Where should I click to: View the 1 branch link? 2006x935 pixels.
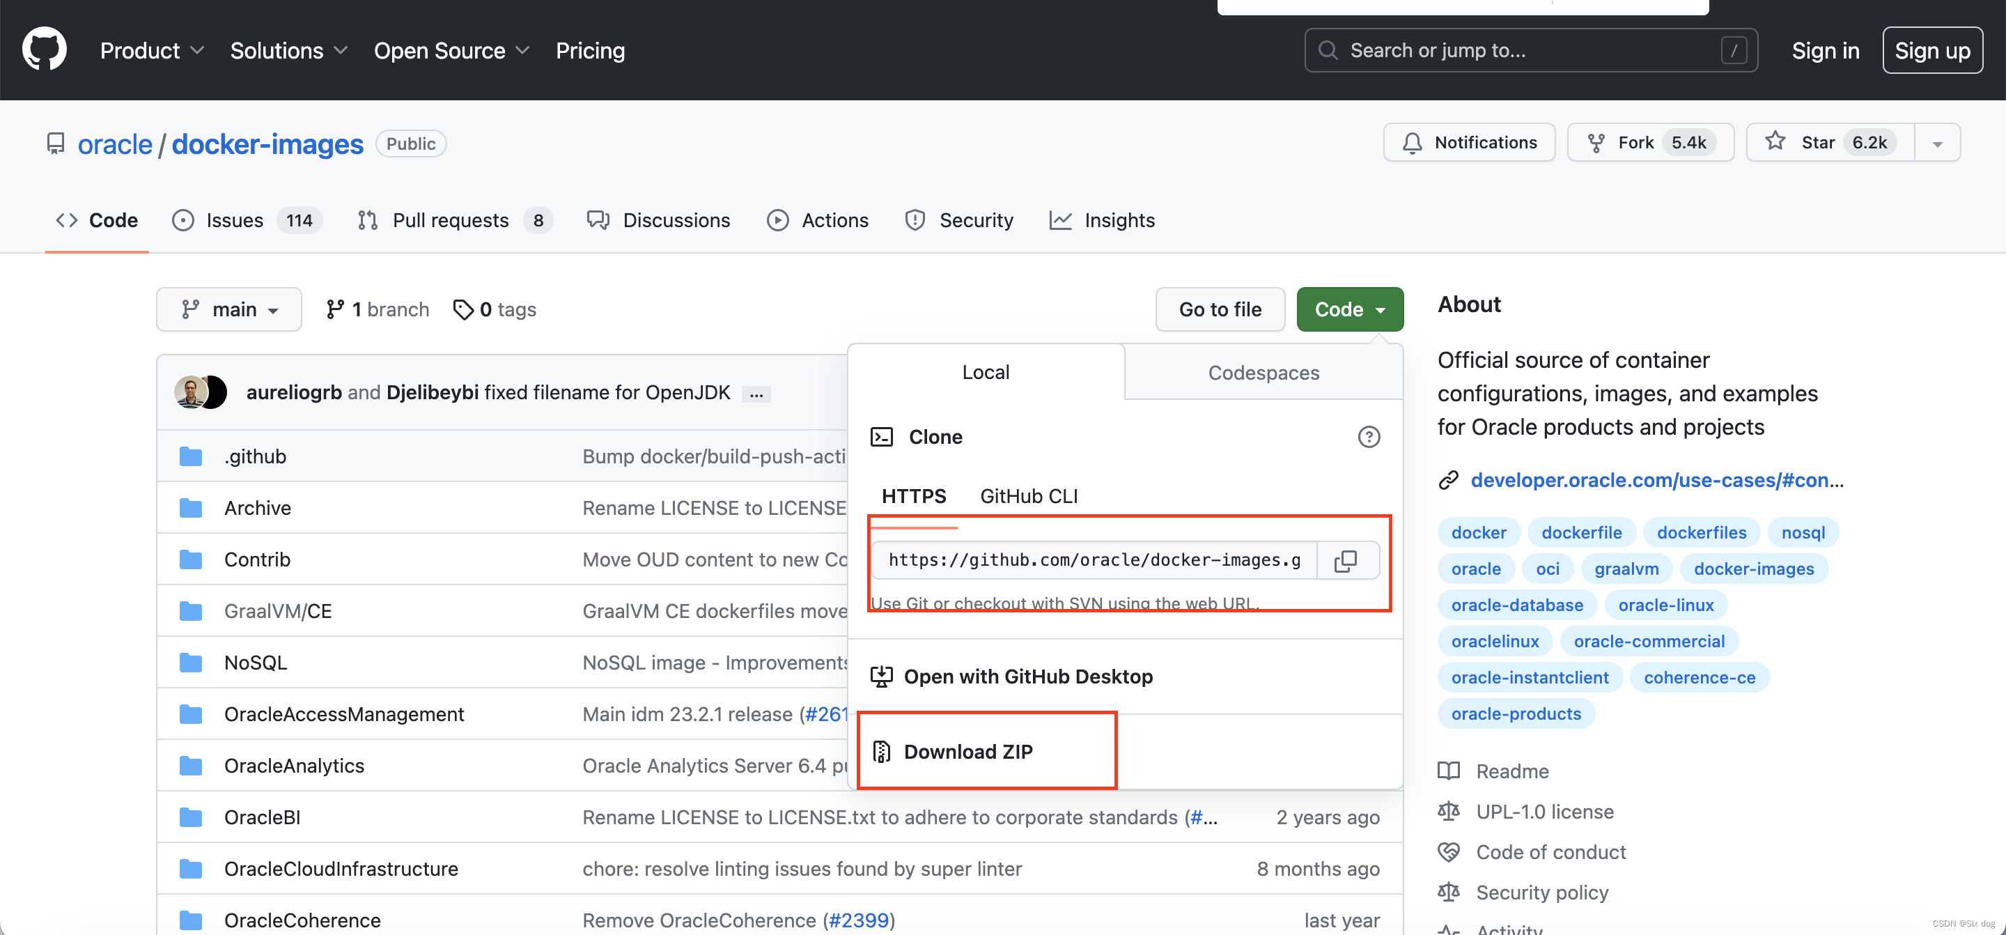pyautogui.click(x=377, y=309)
